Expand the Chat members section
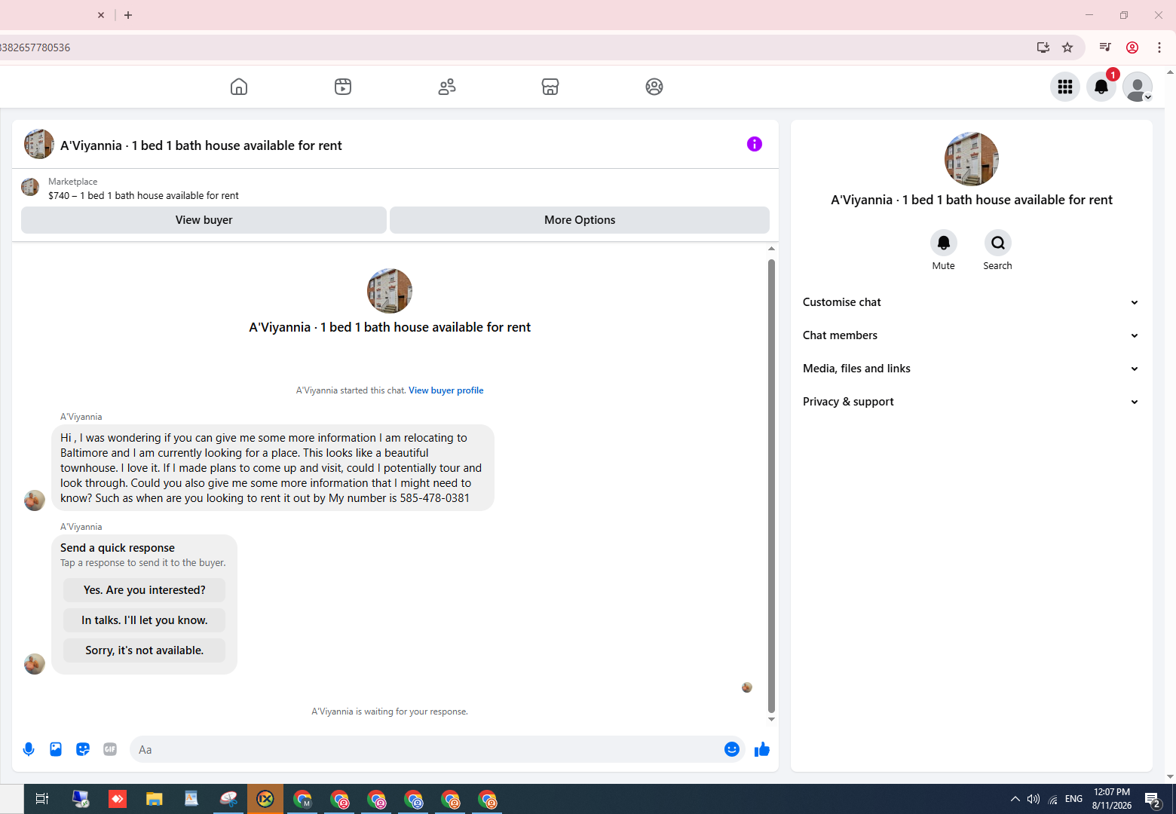This screenshot has width=1176, height=814. (971, 335)
